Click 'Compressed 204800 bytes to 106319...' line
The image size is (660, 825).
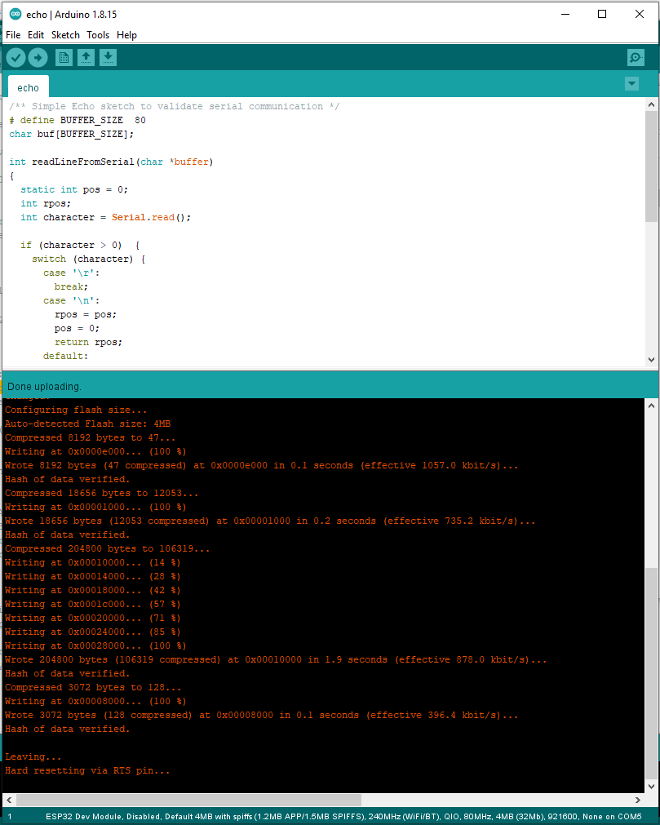point(108,548)
